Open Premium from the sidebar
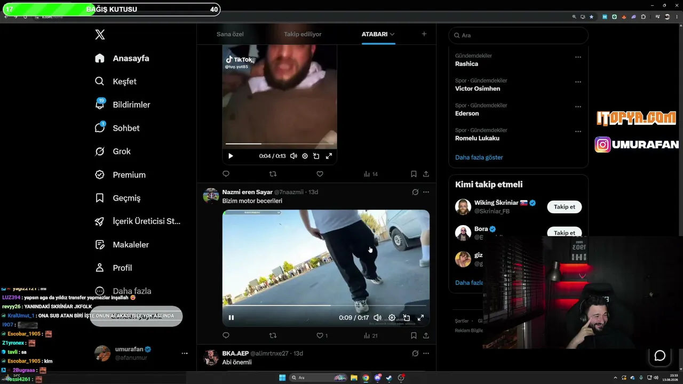This screenshot has height=384, width=683. coord(120,175)
